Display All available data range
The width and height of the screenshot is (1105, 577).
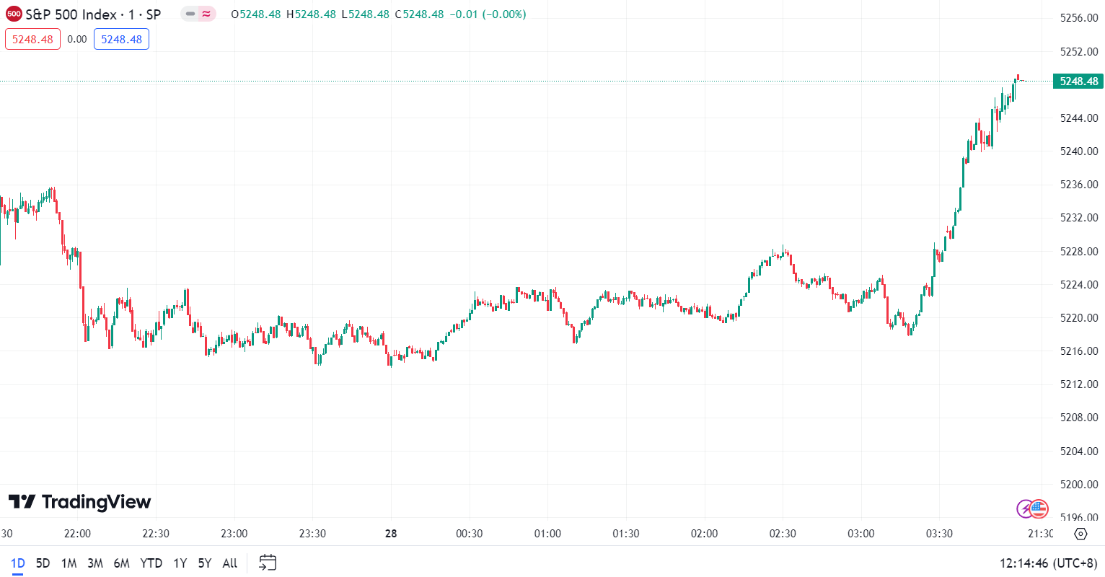230,563
